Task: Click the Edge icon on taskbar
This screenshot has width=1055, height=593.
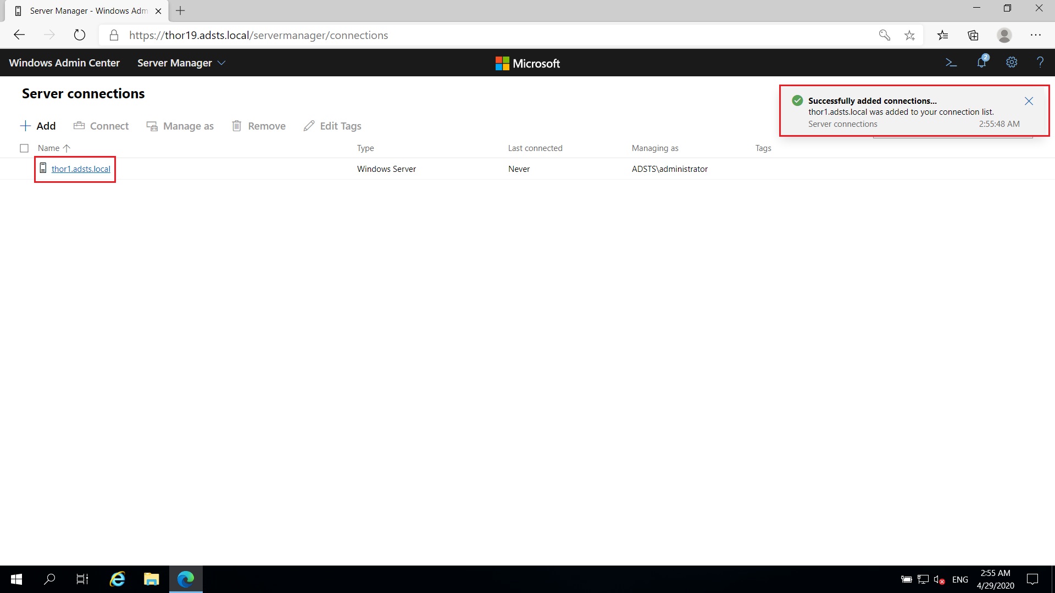Action: (x=186, y=579)
